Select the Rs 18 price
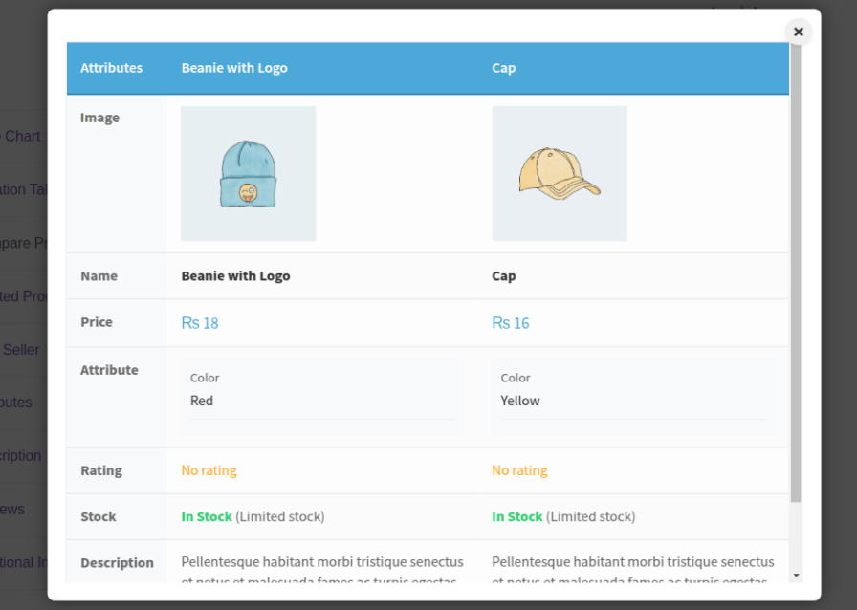This screenshot has height=610, width=857. click(200, 323)
